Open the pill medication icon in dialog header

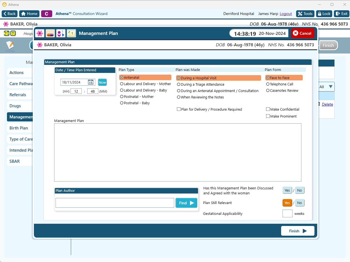tap(50, 33)
